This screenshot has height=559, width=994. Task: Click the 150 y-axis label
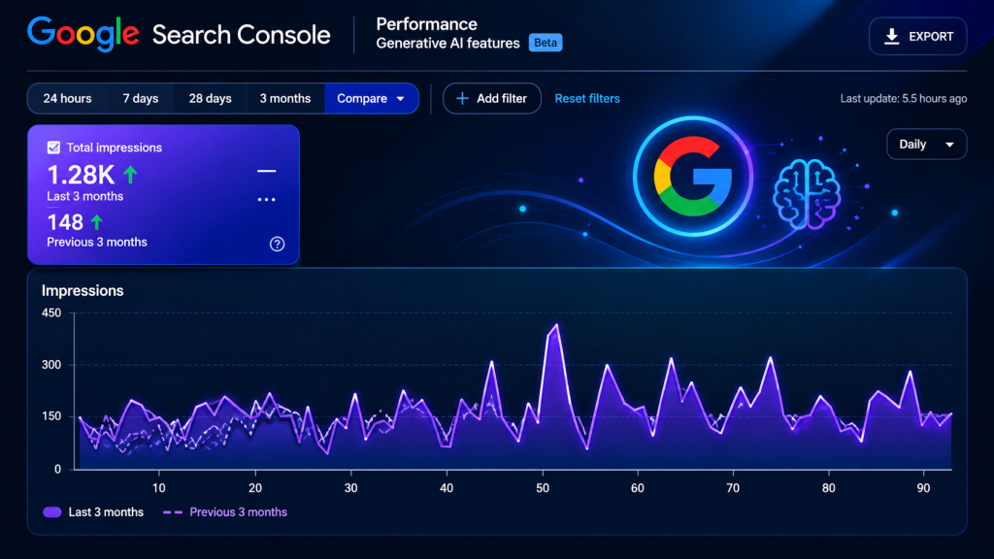pos(51,416)
